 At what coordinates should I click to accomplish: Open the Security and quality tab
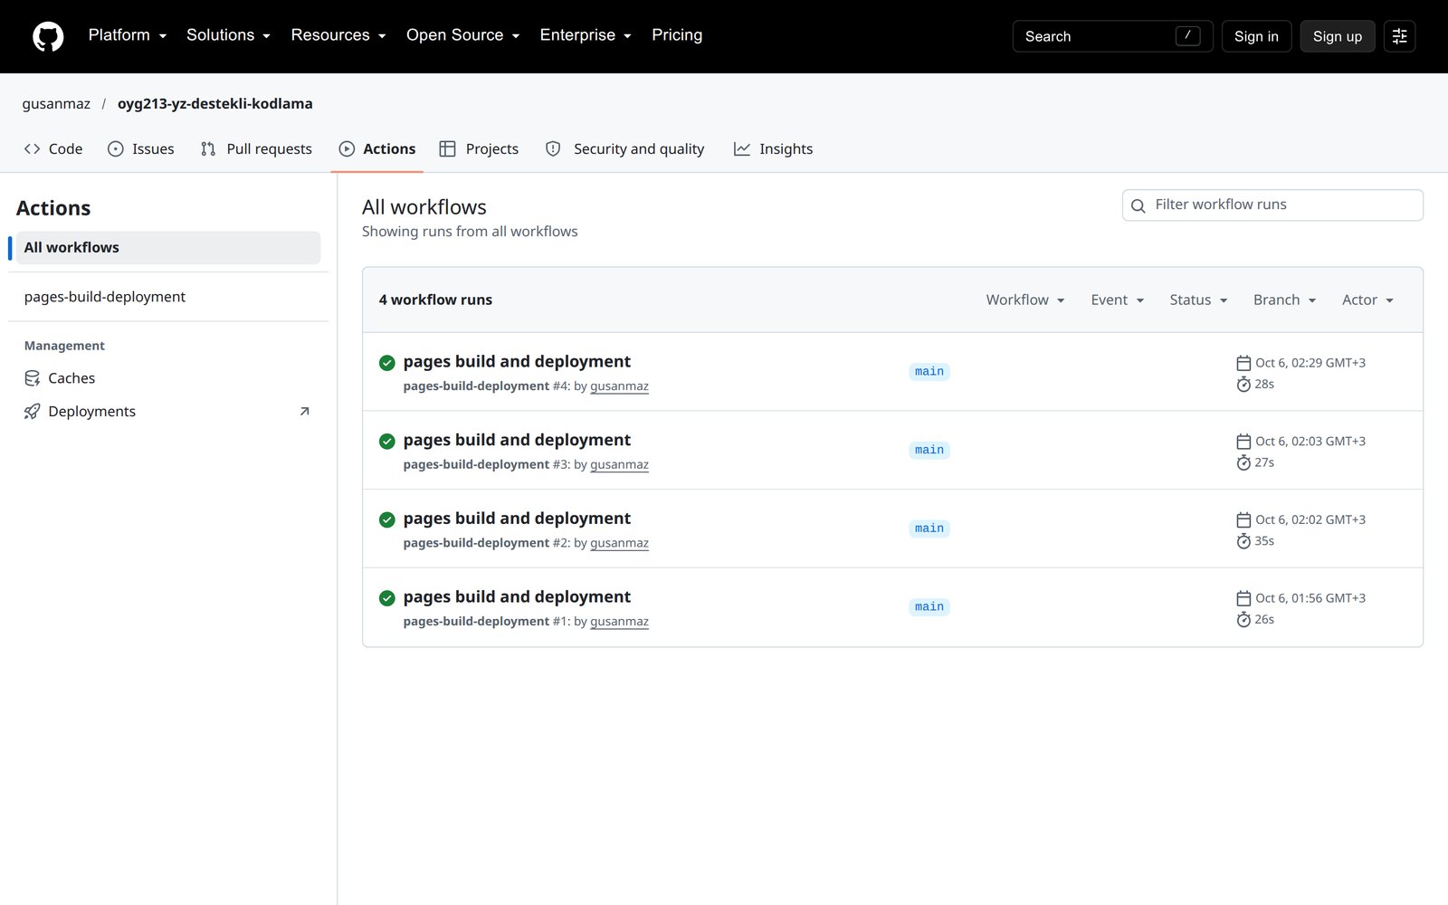(624, 149)
